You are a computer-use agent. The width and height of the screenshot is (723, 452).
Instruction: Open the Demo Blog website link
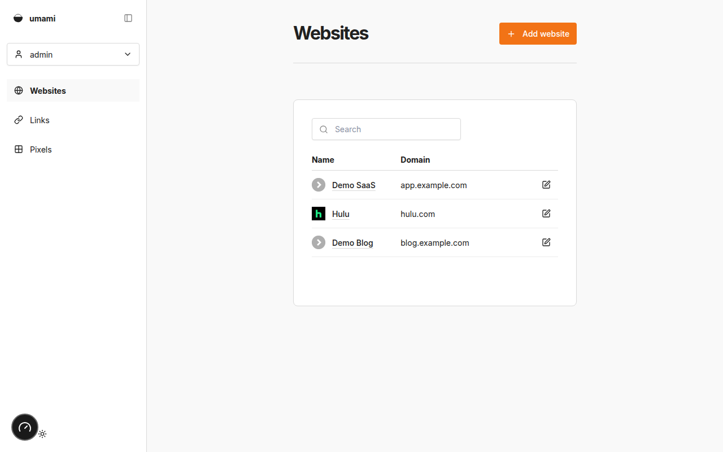352,242
